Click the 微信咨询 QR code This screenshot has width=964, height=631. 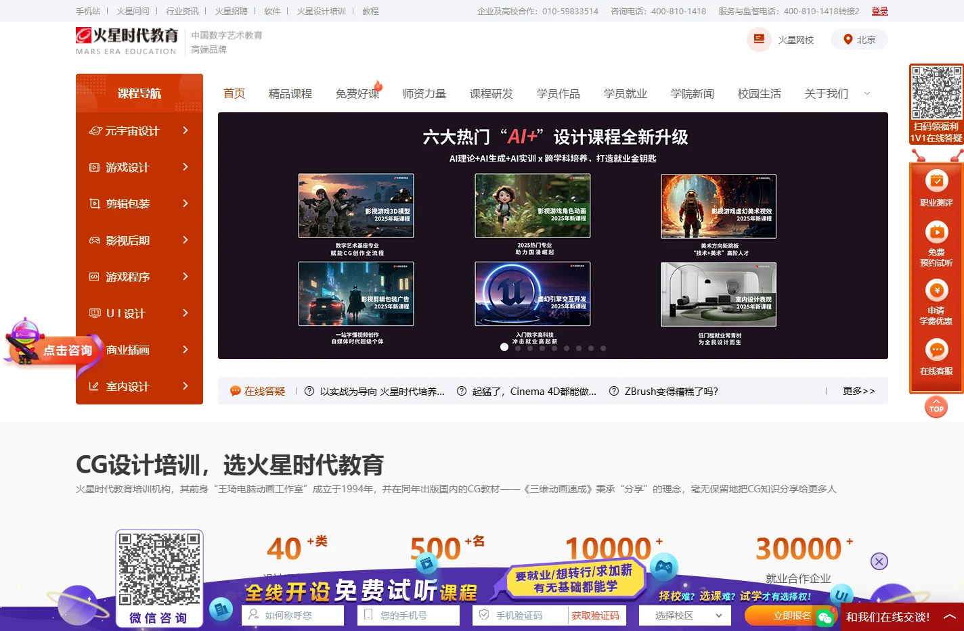coord(160,569)
